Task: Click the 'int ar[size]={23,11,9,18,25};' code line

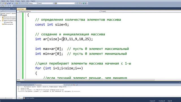Action: click(64, 39)
